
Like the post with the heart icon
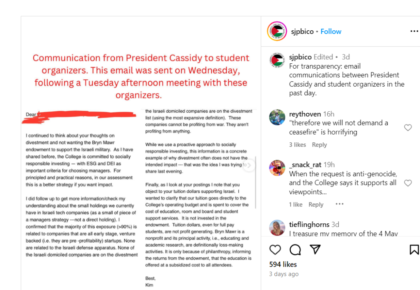tap(275, 250)
